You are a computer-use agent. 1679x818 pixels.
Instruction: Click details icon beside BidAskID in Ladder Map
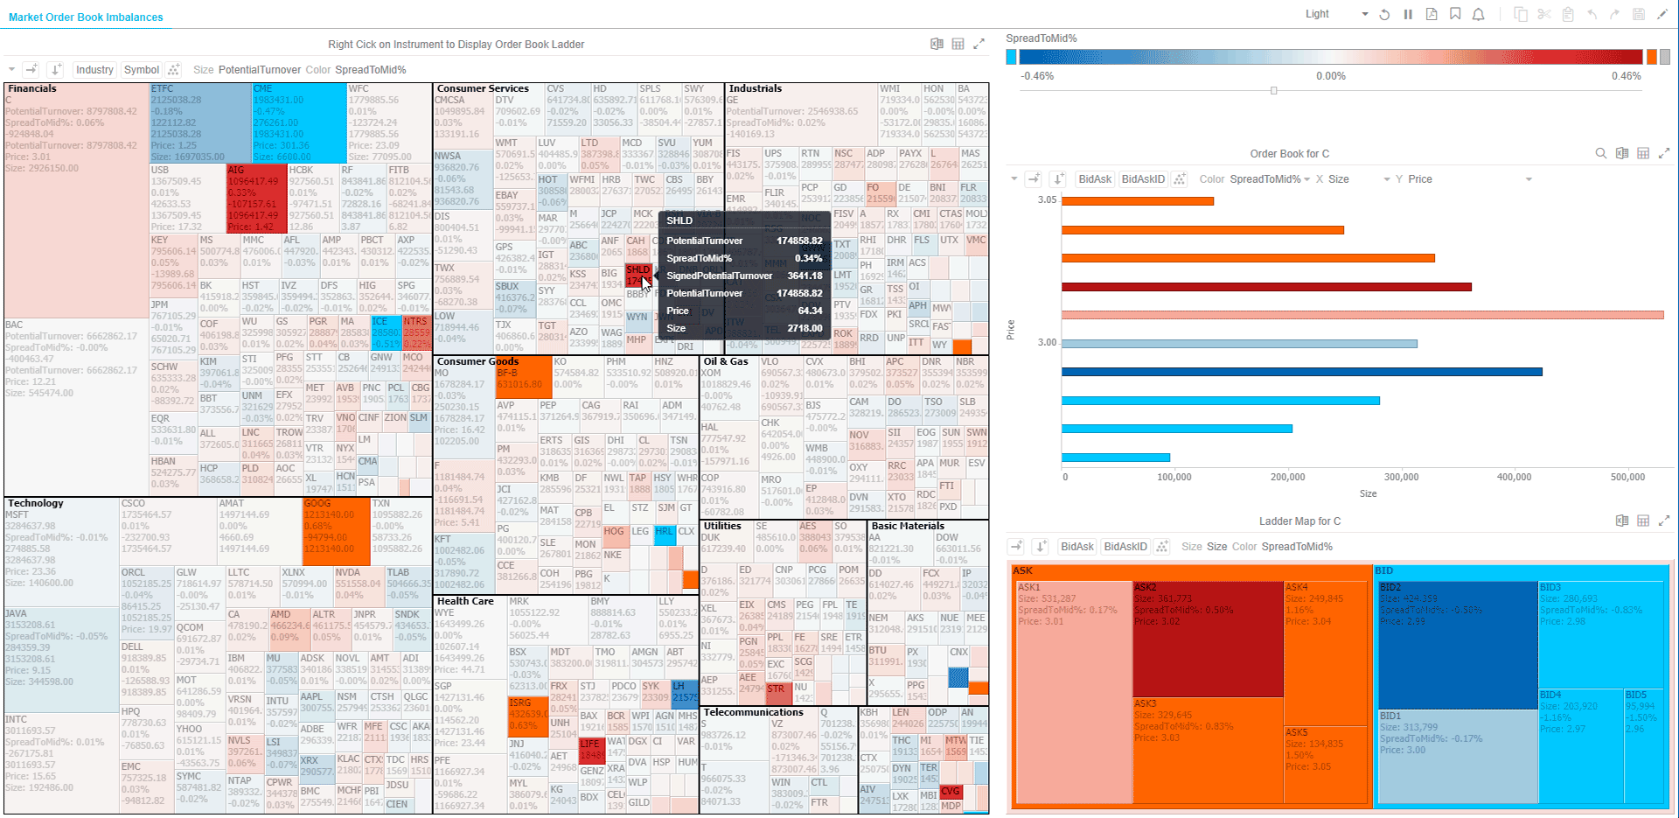(1162, 546)
